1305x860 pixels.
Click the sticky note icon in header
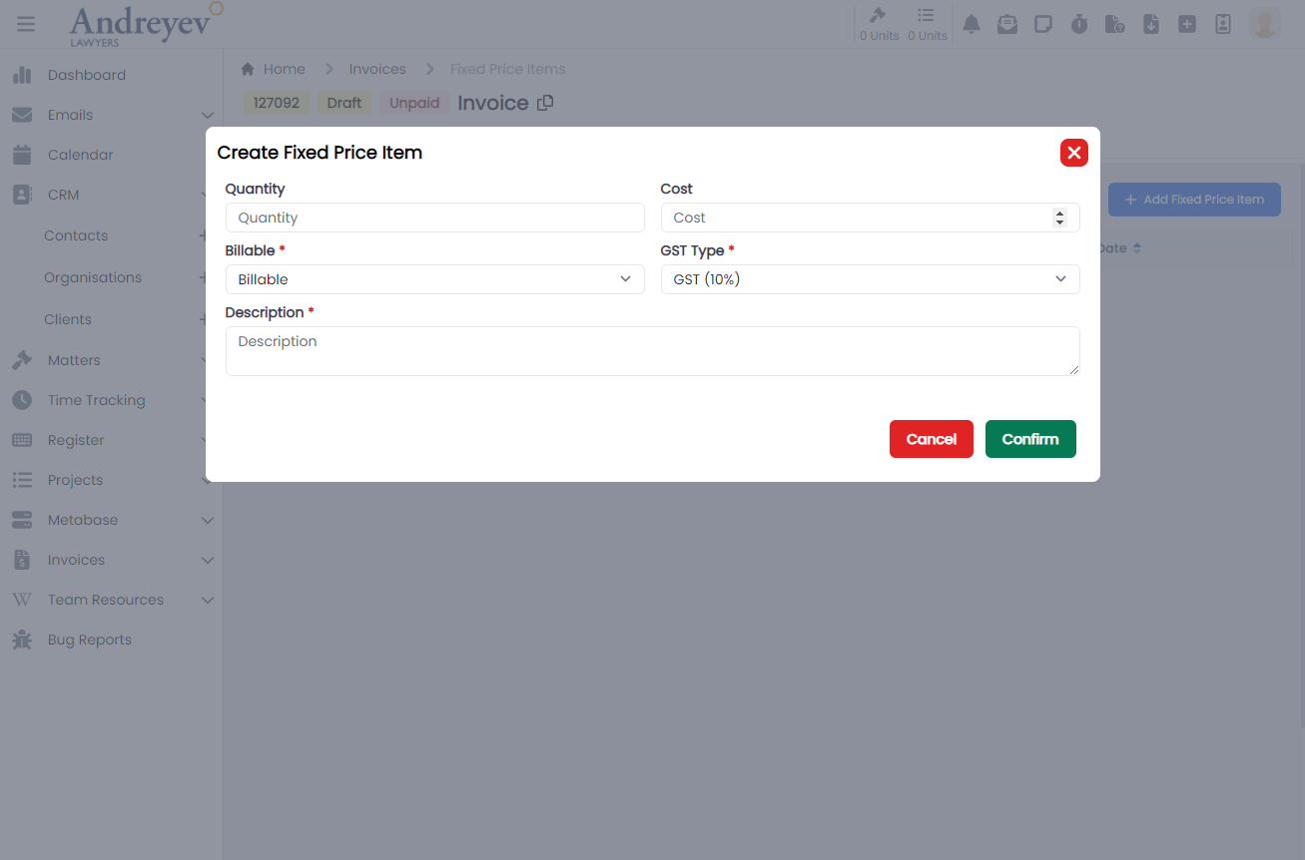(1043, 24)
